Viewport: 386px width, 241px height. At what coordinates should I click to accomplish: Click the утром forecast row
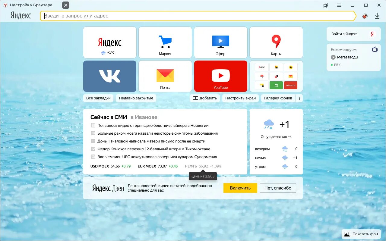[x=276, y=167]
